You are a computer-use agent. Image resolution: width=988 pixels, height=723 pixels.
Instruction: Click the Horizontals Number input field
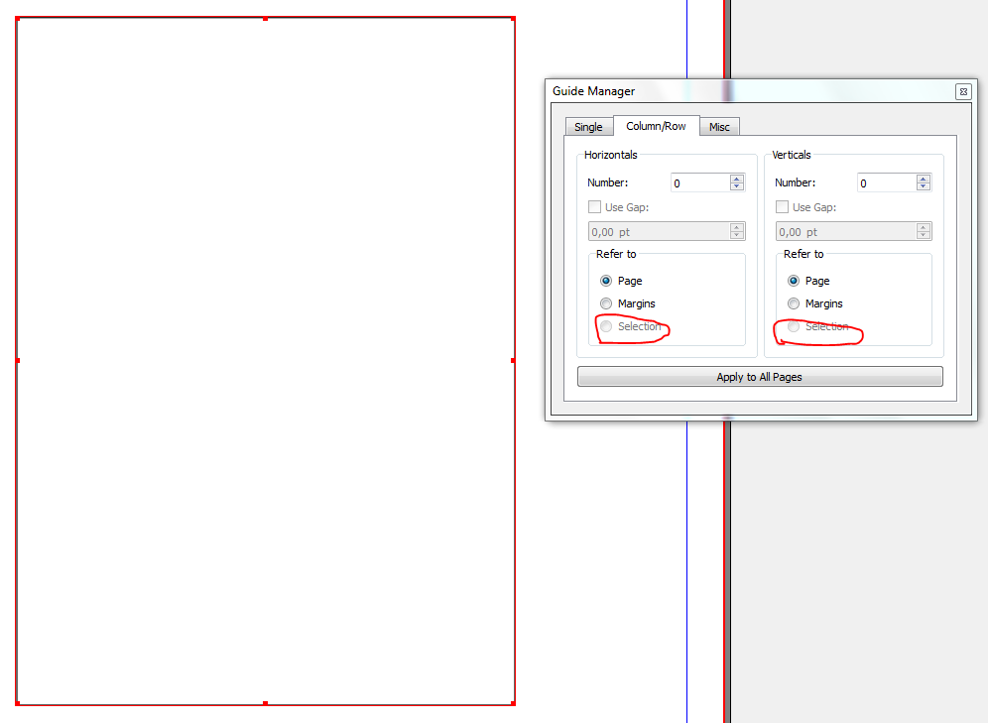[699, 182]
